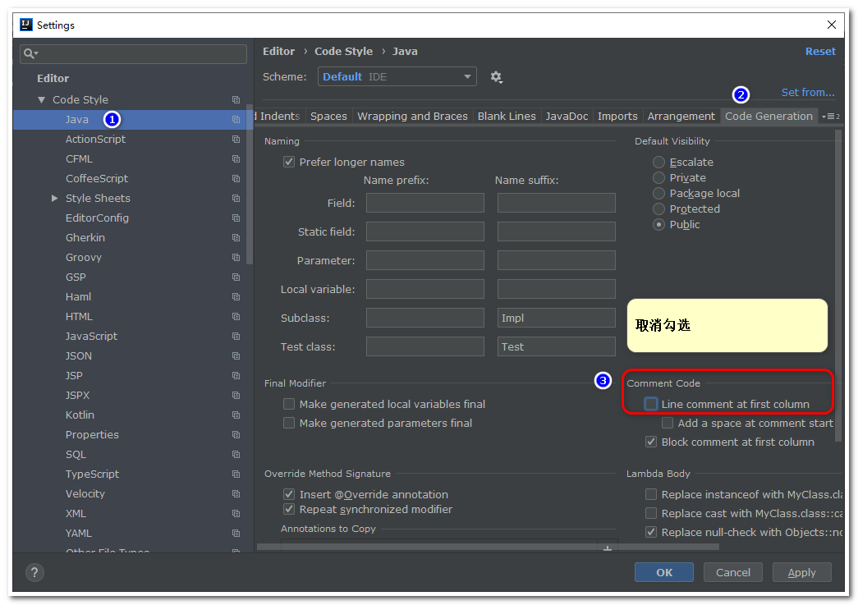This screenshot has width=858, height=605.
Task: Select the Code Generation tab
Action: [769, 116]
